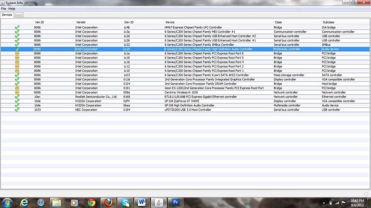Image resolution: width=371 pixels, height=208 pixels.
Task: Open Skype from the taskbar
Action: tap(125, 202)
